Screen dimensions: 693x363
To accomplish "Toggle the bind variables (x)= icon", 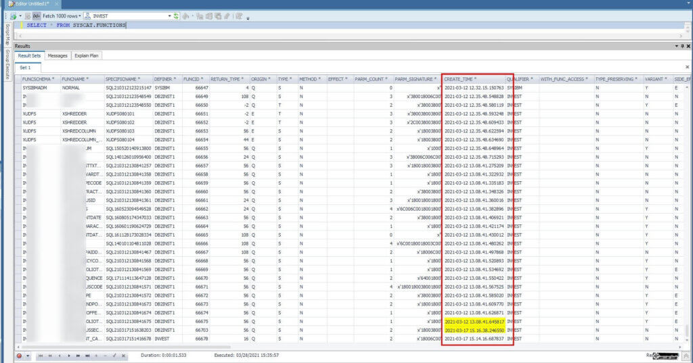I will coord(37,16).
